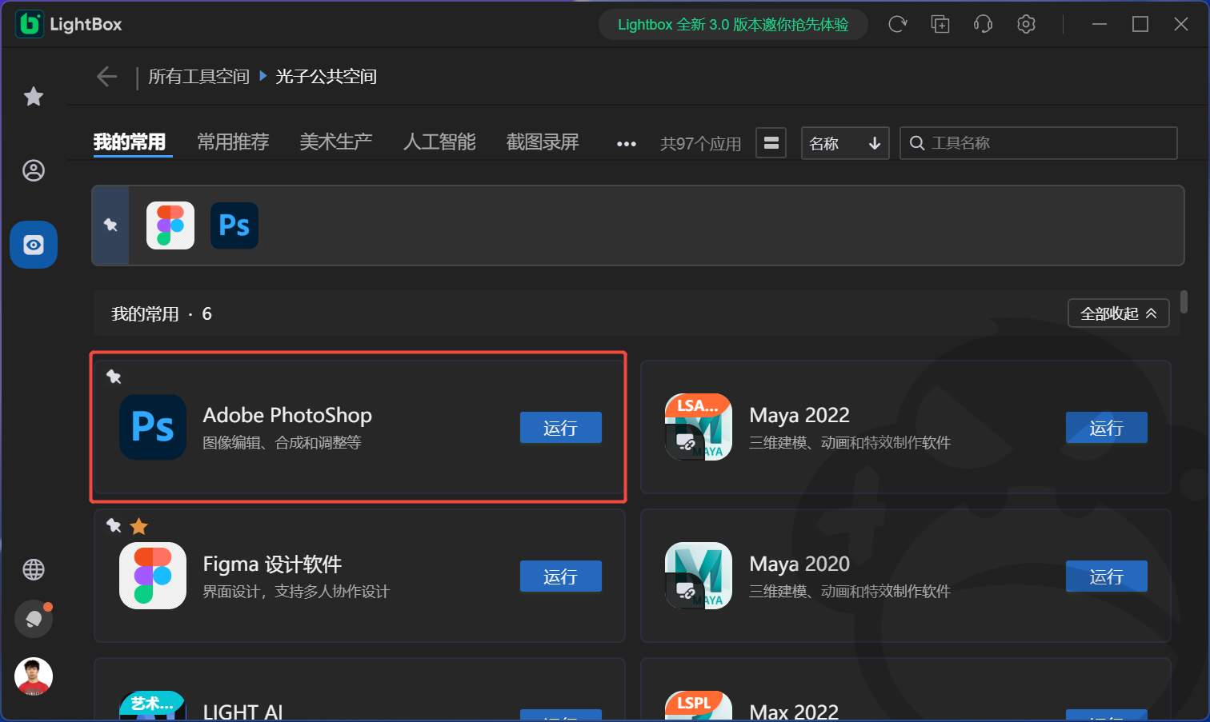Click the user avatar photo

[34, 676]
